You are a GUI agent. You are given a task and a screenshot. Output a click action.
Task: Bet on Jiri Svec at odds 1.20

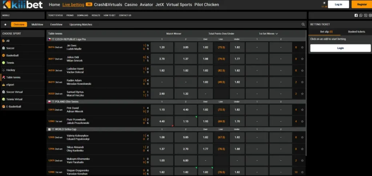coord(162,47)
